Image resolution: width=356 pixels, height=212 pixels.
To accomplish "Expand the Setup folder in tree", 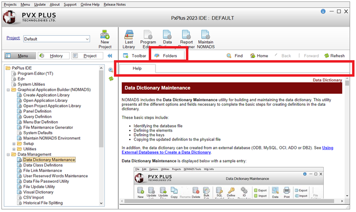I will (13, 143).
